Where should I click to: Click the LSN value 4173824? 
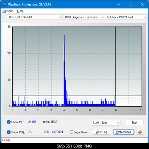[57, 132]
